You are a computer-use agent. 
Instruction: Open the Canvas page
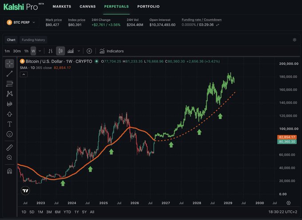pos(87,6)
